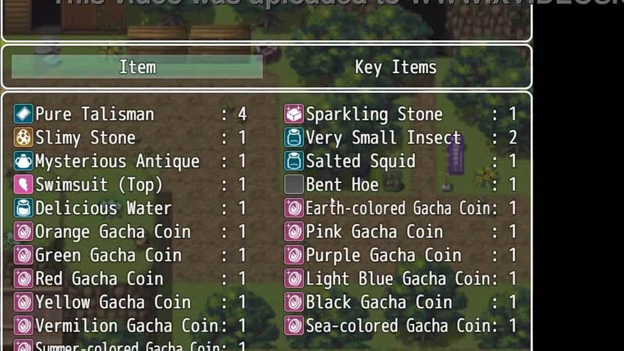This screenshot has height=351, width=624.
Task: Choose the Black Gacha Coin entry
Action: (x=401, y=302)
